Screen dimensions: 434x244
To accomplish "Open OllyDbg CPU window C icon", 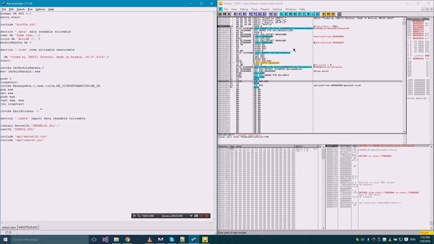I will [x=304, y=14].
